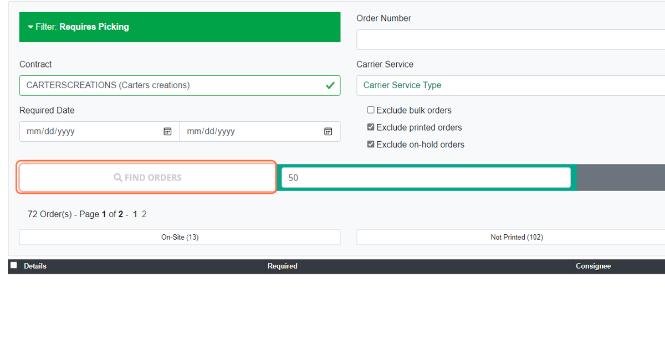Image resolution: width=665 pixels, height=355 pixels.
Task: Uncheck Exclude on-hold orders
Action: [x=371, y=145]
